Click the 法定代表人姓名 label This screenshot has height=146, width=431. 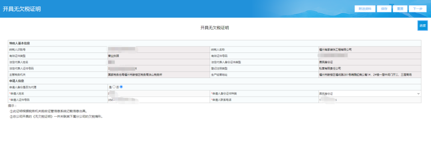pos(19,62)
